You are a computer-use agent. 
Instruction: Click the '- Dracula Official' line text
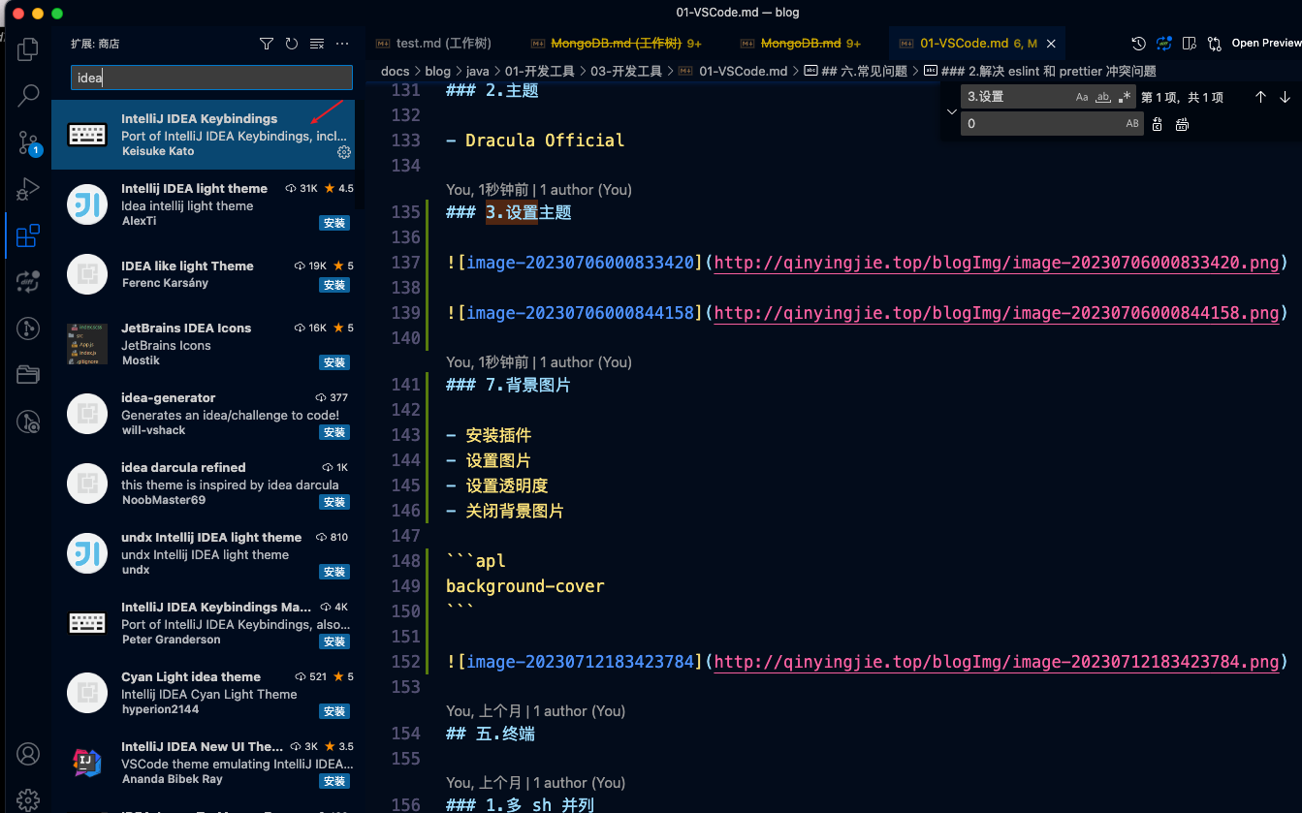pyautogui.click(x=535, y=141)
